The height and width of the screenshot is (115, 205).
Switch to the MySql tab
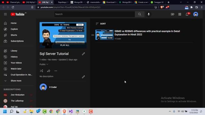click(x=29, y=2)
